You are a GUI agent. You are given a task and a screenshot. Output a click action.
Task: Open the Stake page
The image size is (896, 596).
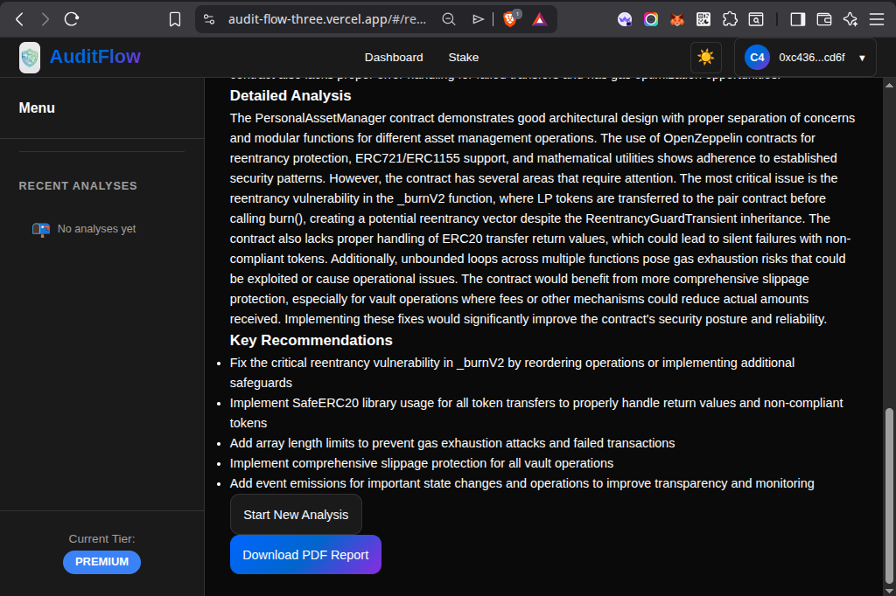463,58
